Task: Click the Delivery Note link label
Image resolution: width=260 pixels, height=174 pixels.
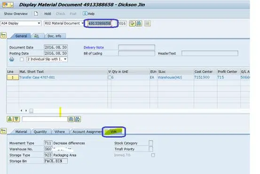Action: coord(94,48)
